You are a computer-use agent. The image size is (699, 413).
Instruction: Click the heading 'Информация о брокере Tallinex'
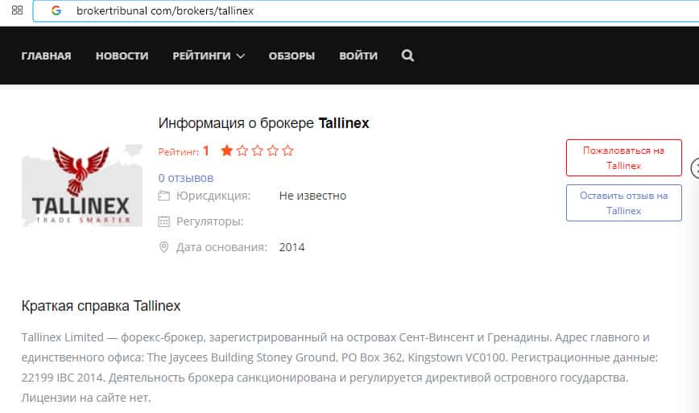(263, 123)
